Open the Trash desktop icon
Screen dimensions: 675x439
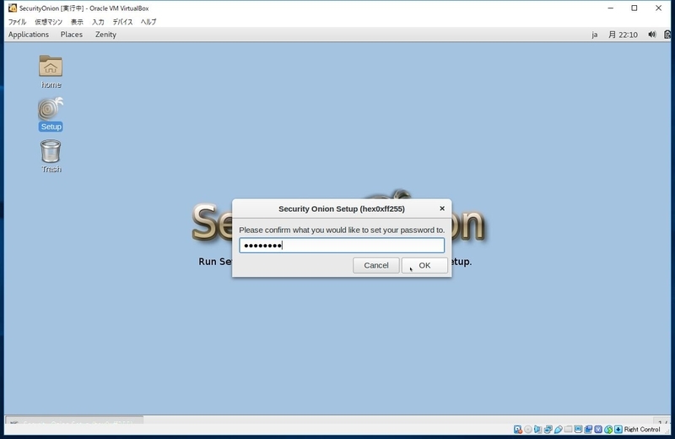51,156
